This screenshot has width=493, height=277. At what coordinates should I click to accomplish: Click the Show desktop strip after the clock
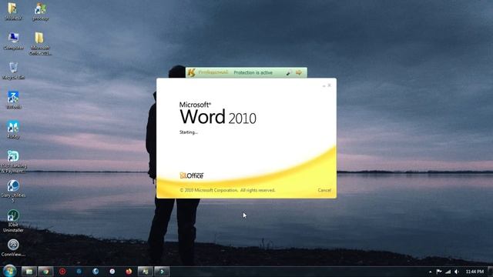coord(491,272)
